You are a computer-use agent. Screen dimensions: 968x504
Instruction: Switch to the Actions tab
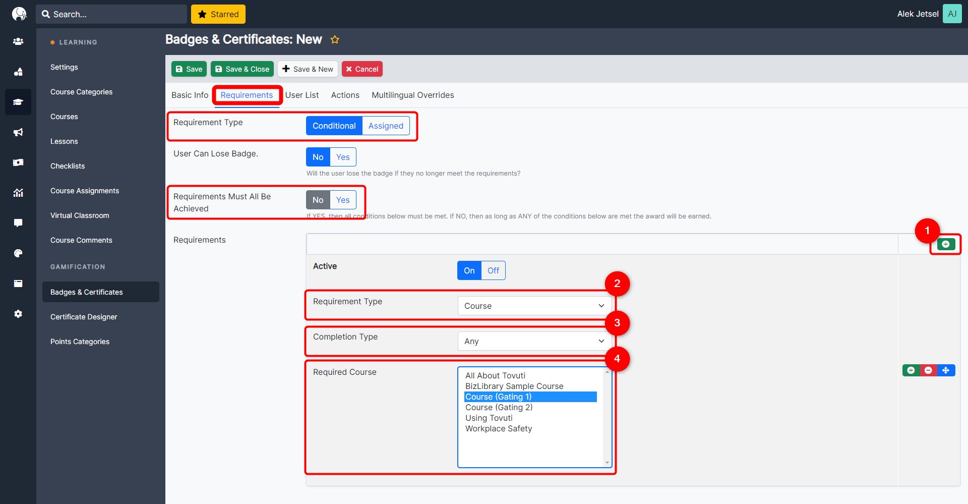[345, 95]
